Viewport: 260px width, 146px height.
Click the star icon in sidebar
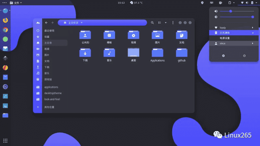pyautogui.click(x=38, y=37)
